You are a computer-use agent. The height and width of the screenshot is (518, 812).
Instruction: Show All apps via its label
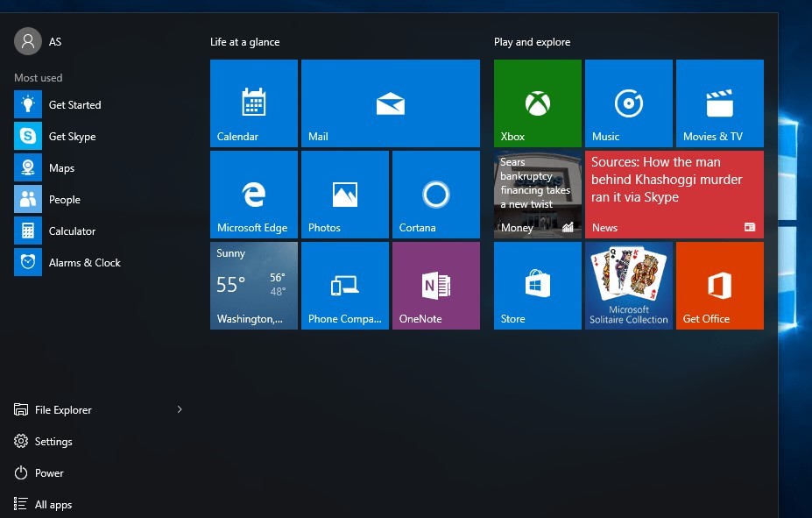coord(53,505)
